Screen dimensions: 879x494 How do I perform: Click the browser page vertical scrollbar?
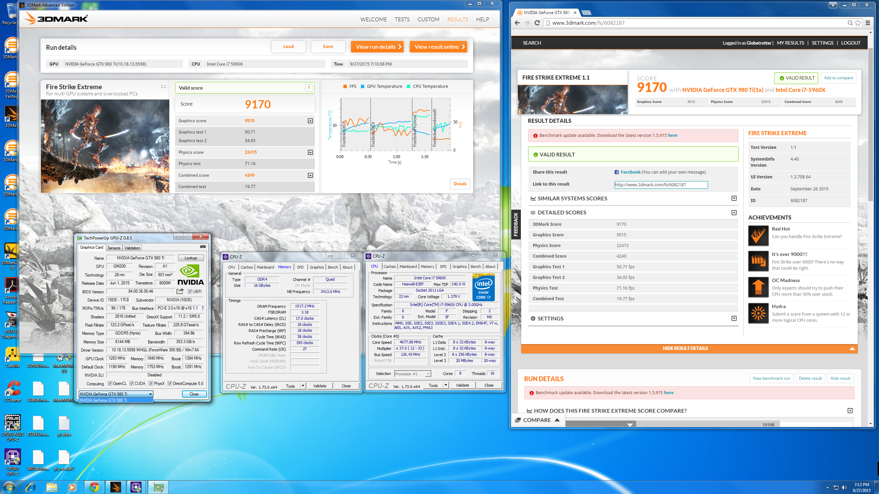click(x=870, y=125)
